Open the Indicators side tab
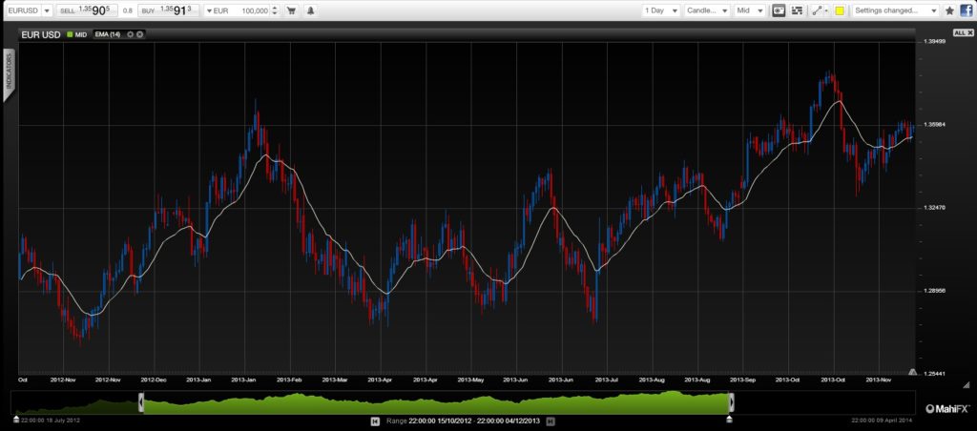The image size is (977, 431). tap(10, 72)
